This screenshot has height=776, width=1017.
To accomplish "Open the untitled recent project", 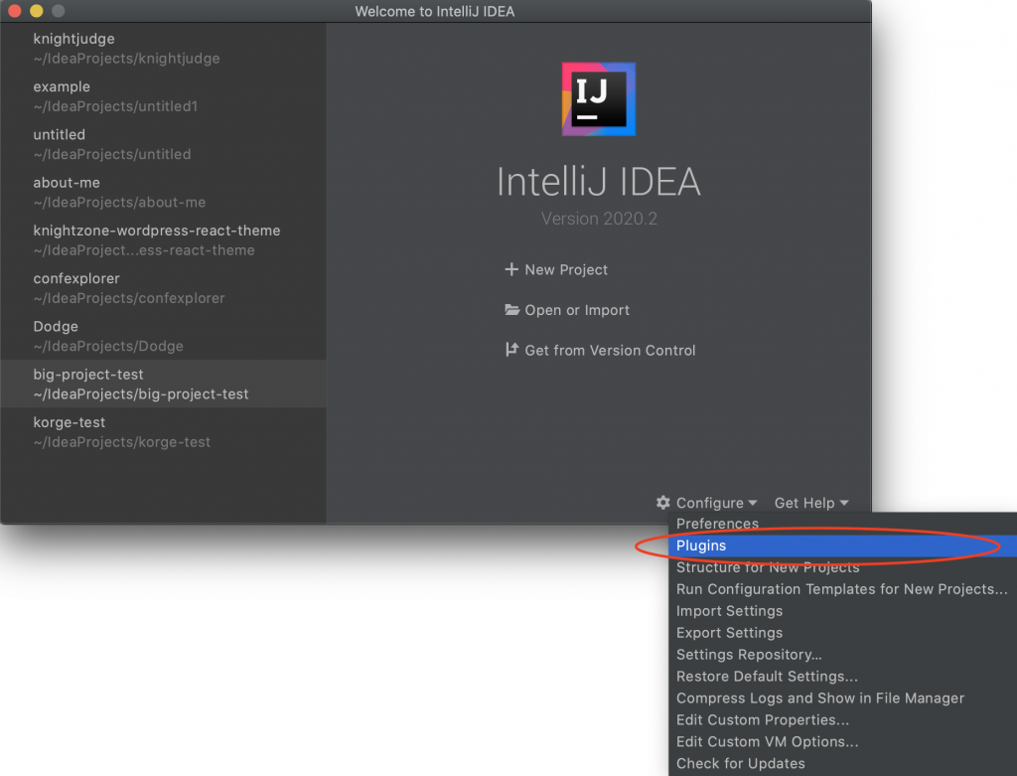I will [164, 144].
